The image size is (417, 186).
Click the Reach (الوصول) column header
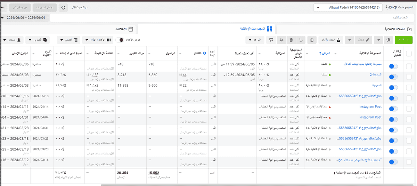click(x=171, y=54)
